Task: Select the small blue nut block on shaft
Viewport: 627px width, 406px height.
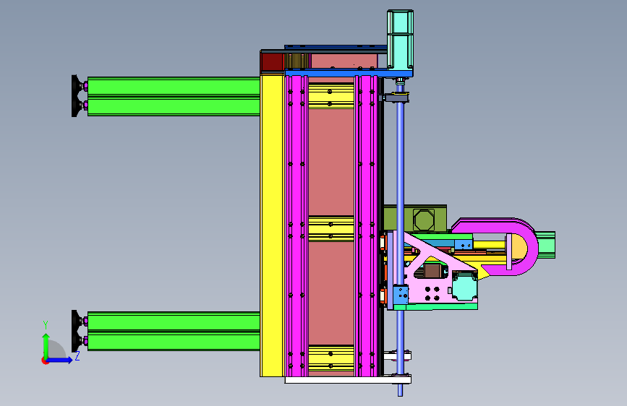Action: pyautogui.click(x=401, y=295)
